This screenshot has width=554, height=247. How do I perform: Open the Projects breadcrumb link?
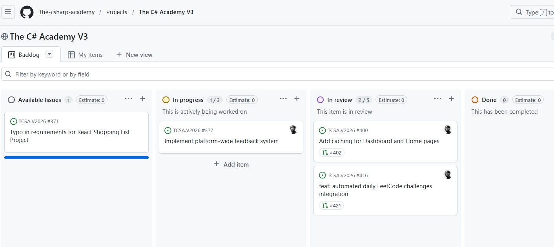pos(117,12)
